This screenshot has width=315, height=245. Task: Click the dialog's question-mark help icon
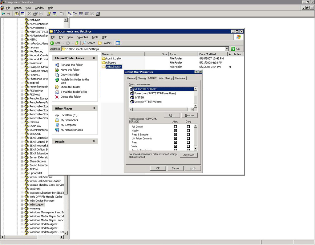click(x=196, y=72)
